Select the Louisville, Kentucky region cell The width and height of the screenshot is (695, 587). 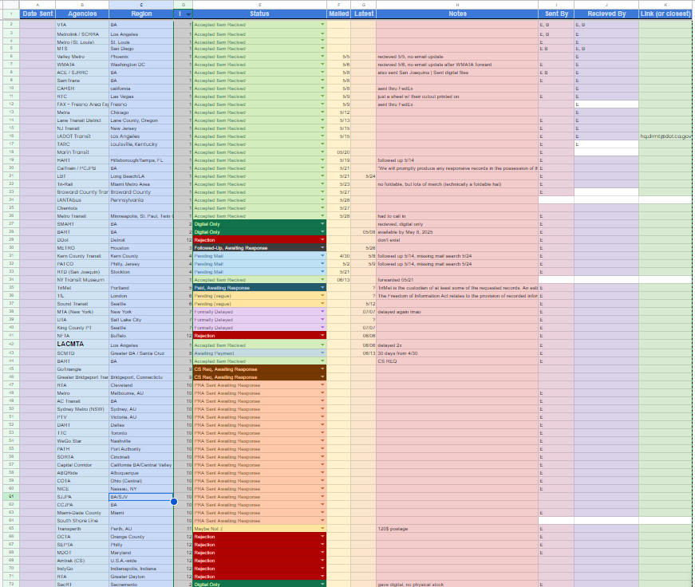tap(141, 144)
